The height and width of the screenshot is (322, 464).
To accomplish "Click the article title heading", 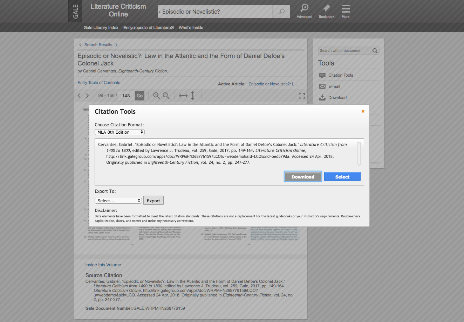I will tap(181, 59).
